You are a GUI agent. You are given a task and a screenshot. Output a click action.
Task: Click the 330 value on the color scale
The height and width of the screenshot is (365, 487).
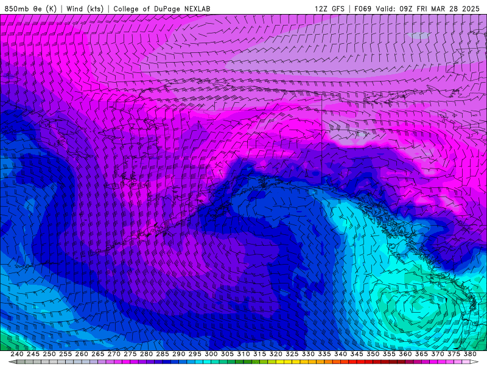click(x=308, y=354)
